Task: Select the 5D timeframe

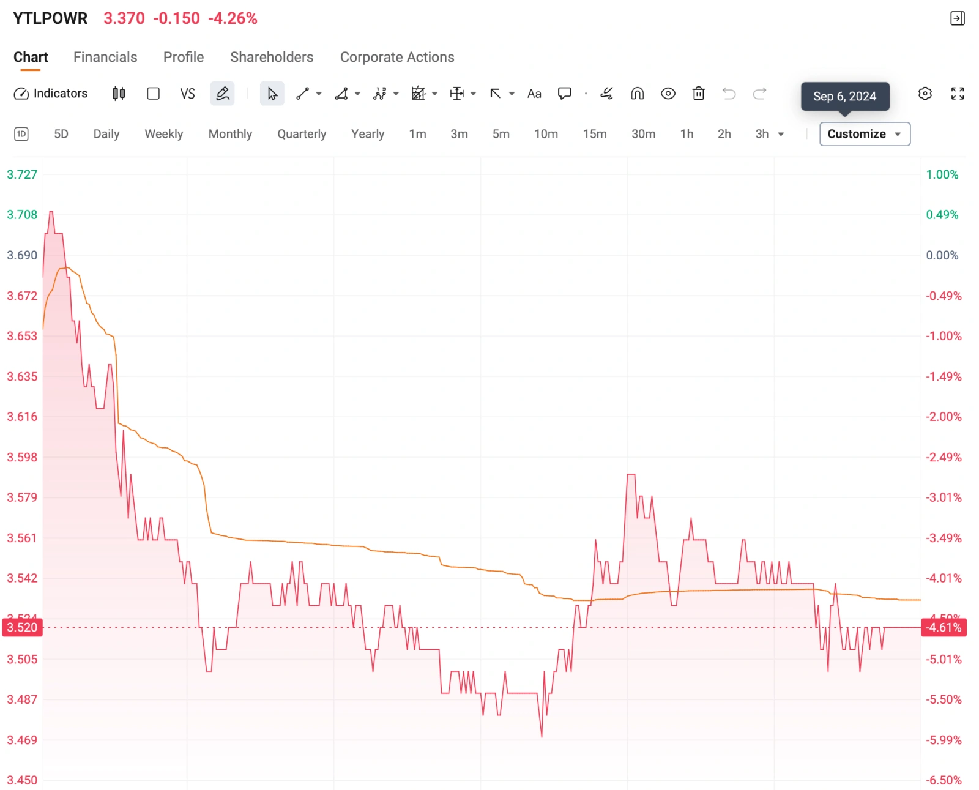Action: (x=61, y=134)
